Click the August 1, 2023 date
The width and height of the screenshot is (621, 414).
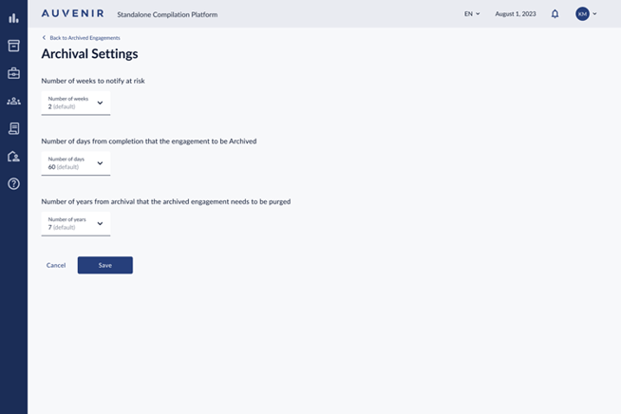click(516, 14)
